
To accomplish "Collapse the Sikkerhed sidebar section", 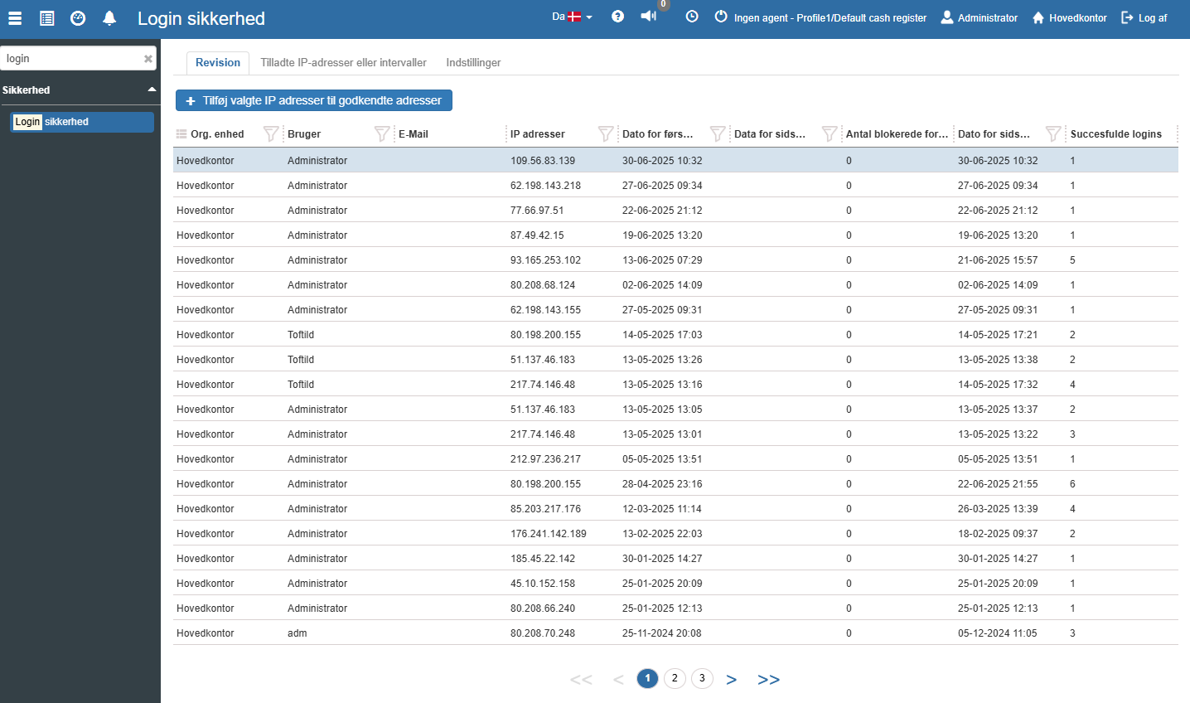I will coord(152,90).
